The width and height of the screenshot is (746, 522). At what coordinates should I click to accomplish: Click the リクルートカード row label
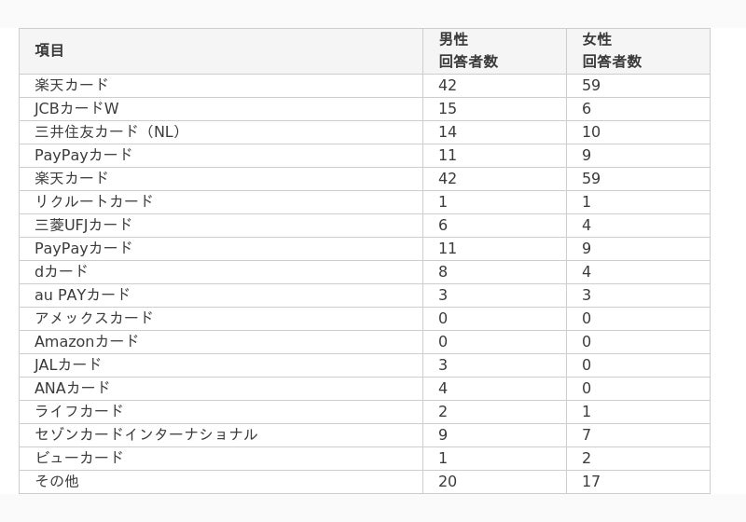(94, 201)
